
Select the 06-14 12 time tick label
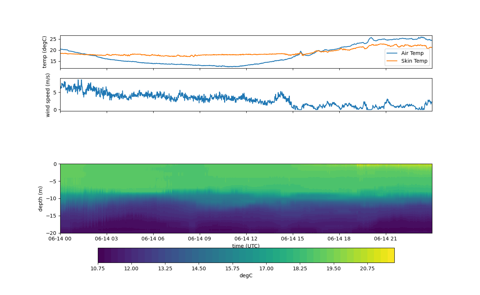246,239
